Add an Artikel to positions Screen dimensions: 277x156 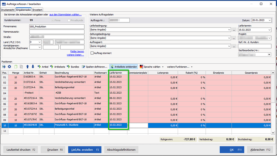[43, 67]
